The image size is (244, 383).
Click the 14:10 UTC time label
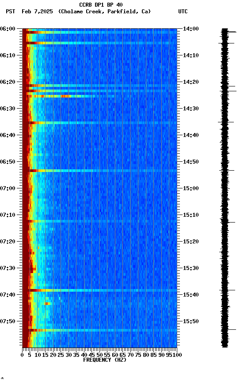[x=191, y=55]
